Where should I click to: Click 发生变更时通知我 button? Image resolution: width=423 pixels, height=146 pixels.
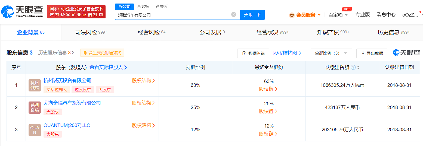102,53
